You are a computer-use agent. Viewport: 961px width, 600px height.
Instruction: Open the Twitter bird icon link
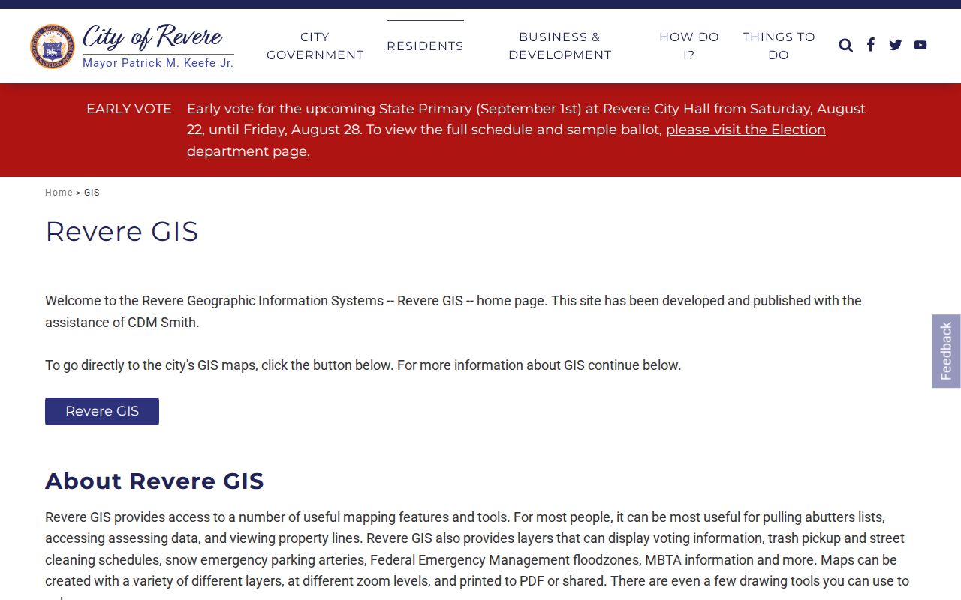tap(895, 45)
